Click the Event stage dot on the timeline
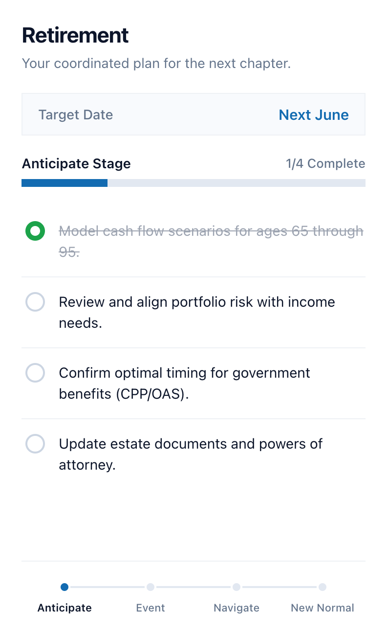Image resolution: width=387 pixels, height=635 pixels. 150,587
